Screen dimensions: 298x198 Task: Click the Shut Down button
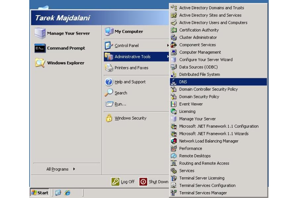click(154, 182)
